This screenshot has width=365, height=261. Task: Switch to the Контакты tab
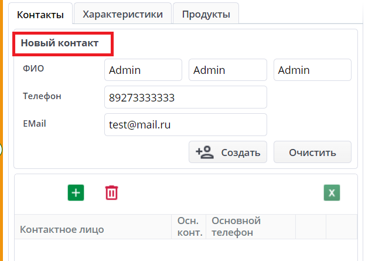[40, 14]
